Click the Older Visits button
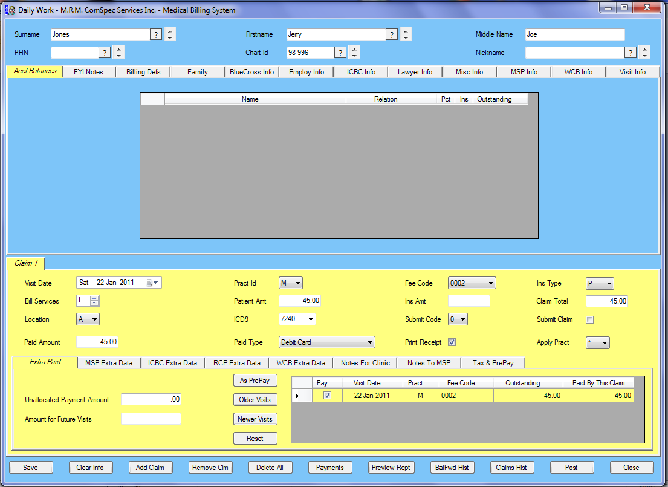This screenshot has width=668, height=487. (x=255, y=399)
